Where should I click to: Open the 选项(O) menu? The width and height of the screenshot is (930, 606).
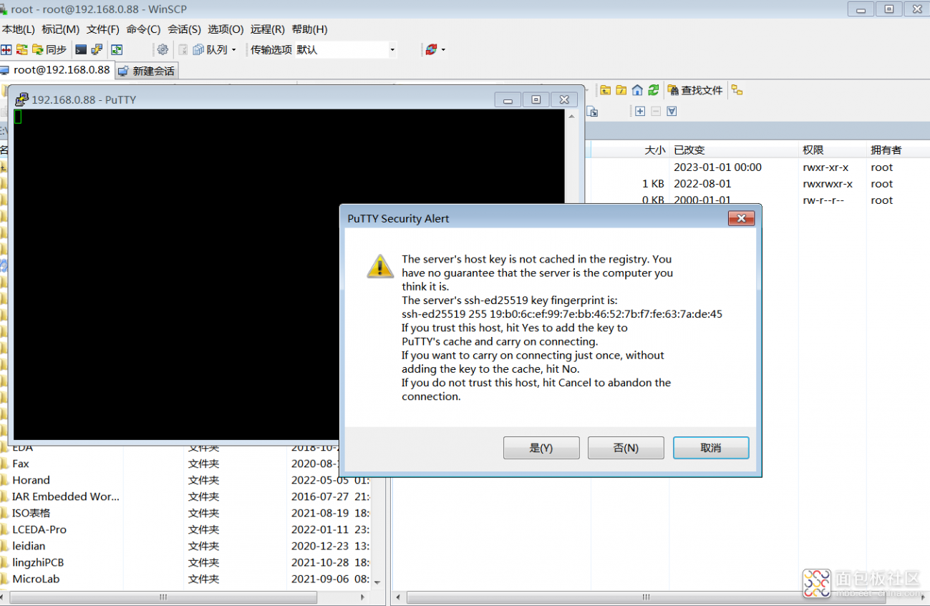(226, 29)
